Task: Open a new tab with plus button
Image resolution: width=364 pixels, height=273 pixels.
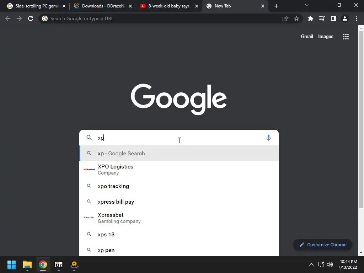Action: tap(276, 6)
